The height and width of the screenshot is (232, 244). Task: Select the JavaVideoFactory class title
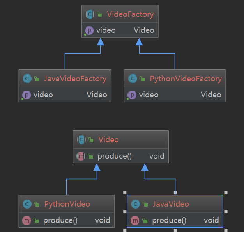click(75, 79)
